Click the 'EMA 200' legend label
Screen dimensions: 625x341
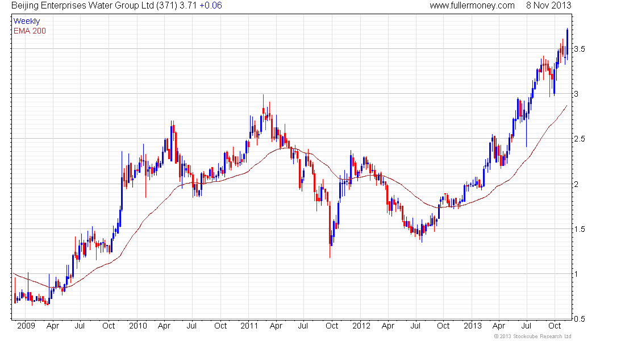[30, 31]
